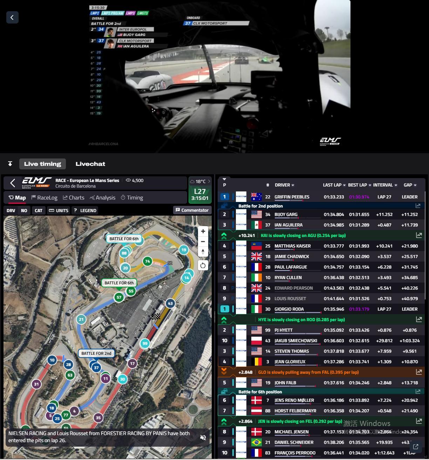Viewport: 429px width, 460px height.
Task: Zoom out on the track map
Action: [x=203, y=241]
